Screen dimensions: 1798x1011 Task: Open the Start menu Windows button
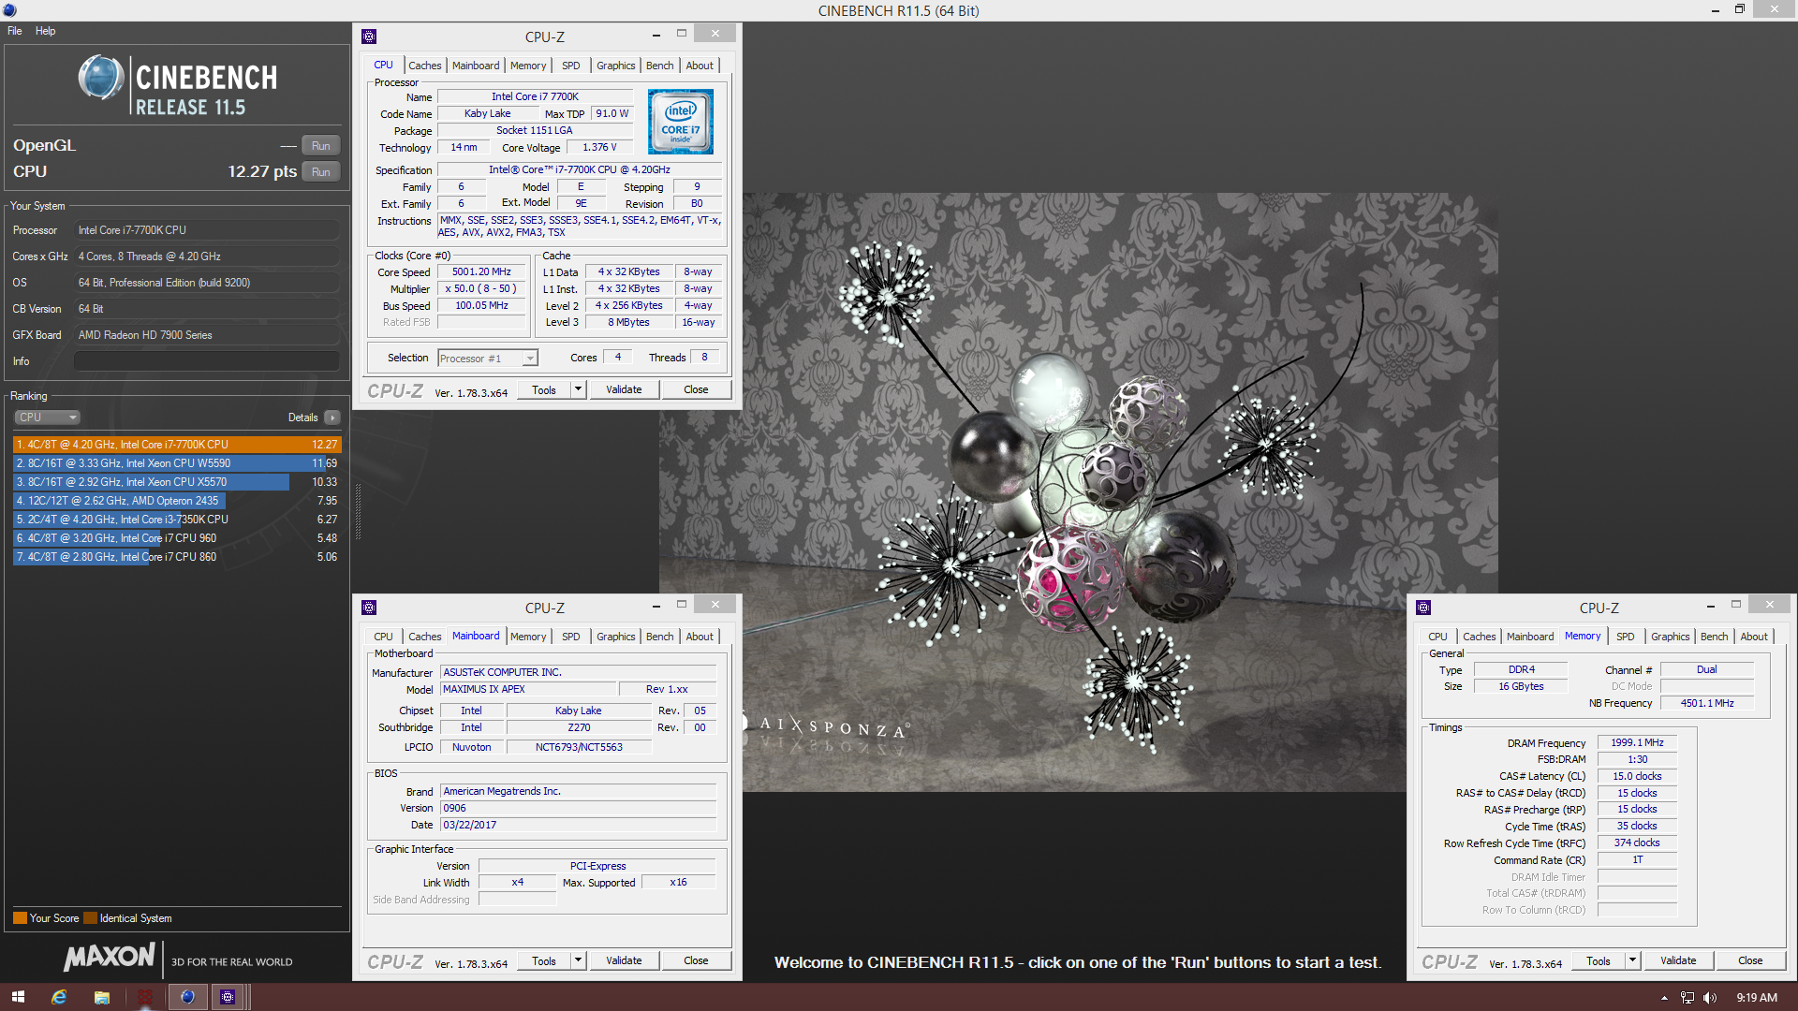coord(18,997)
